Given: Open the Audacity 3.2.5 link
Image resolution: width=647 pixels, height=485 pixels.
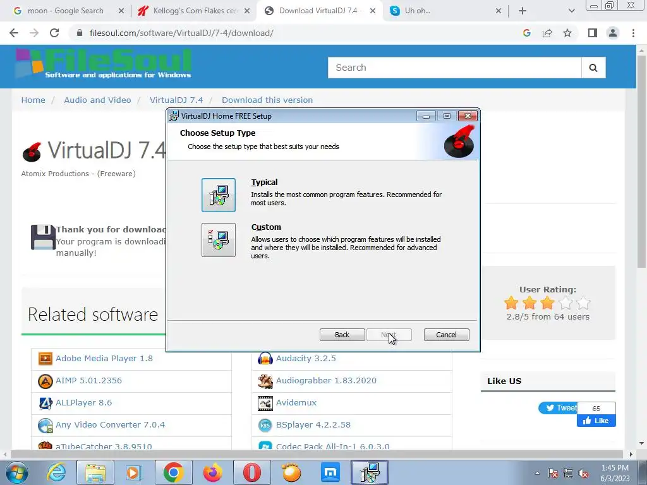Looking at the screenshot, I should click(306, 359).
